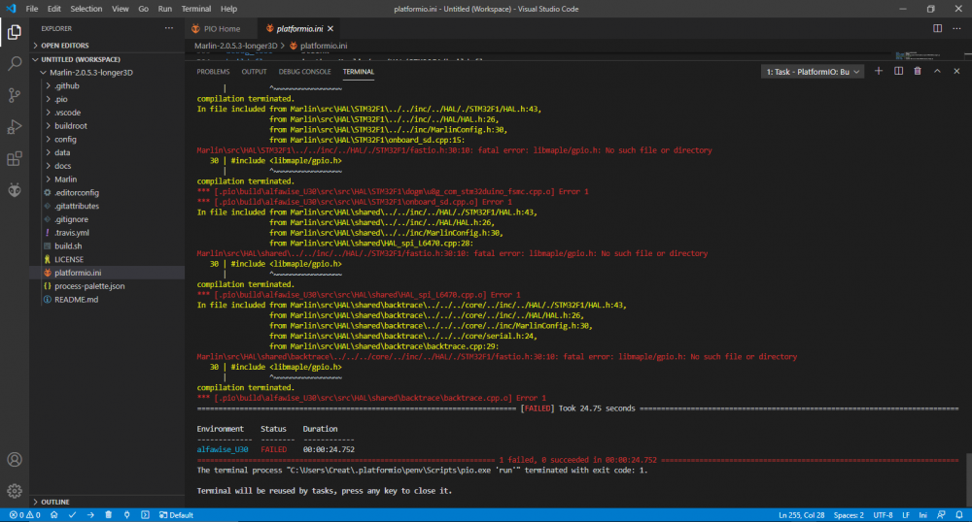The height and width of the screenshot is (522, 972).
Task: Click PlatformIO New Terminal icon in status bar
Action: point(145,515)
